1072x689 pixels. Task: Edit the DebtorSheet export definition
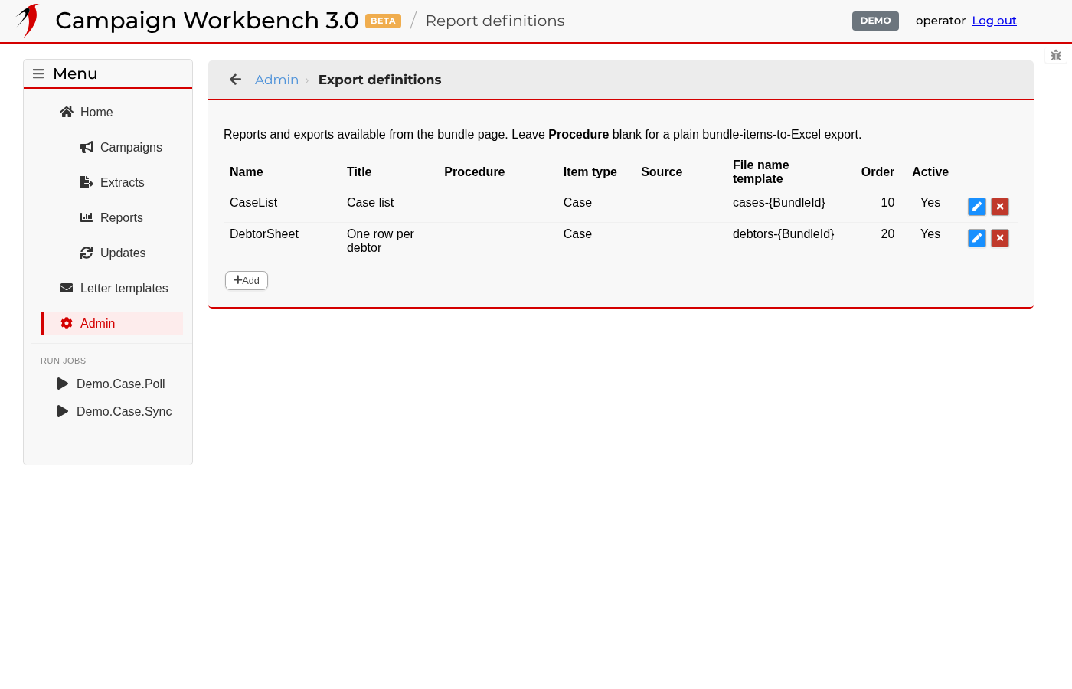[977, 238]
